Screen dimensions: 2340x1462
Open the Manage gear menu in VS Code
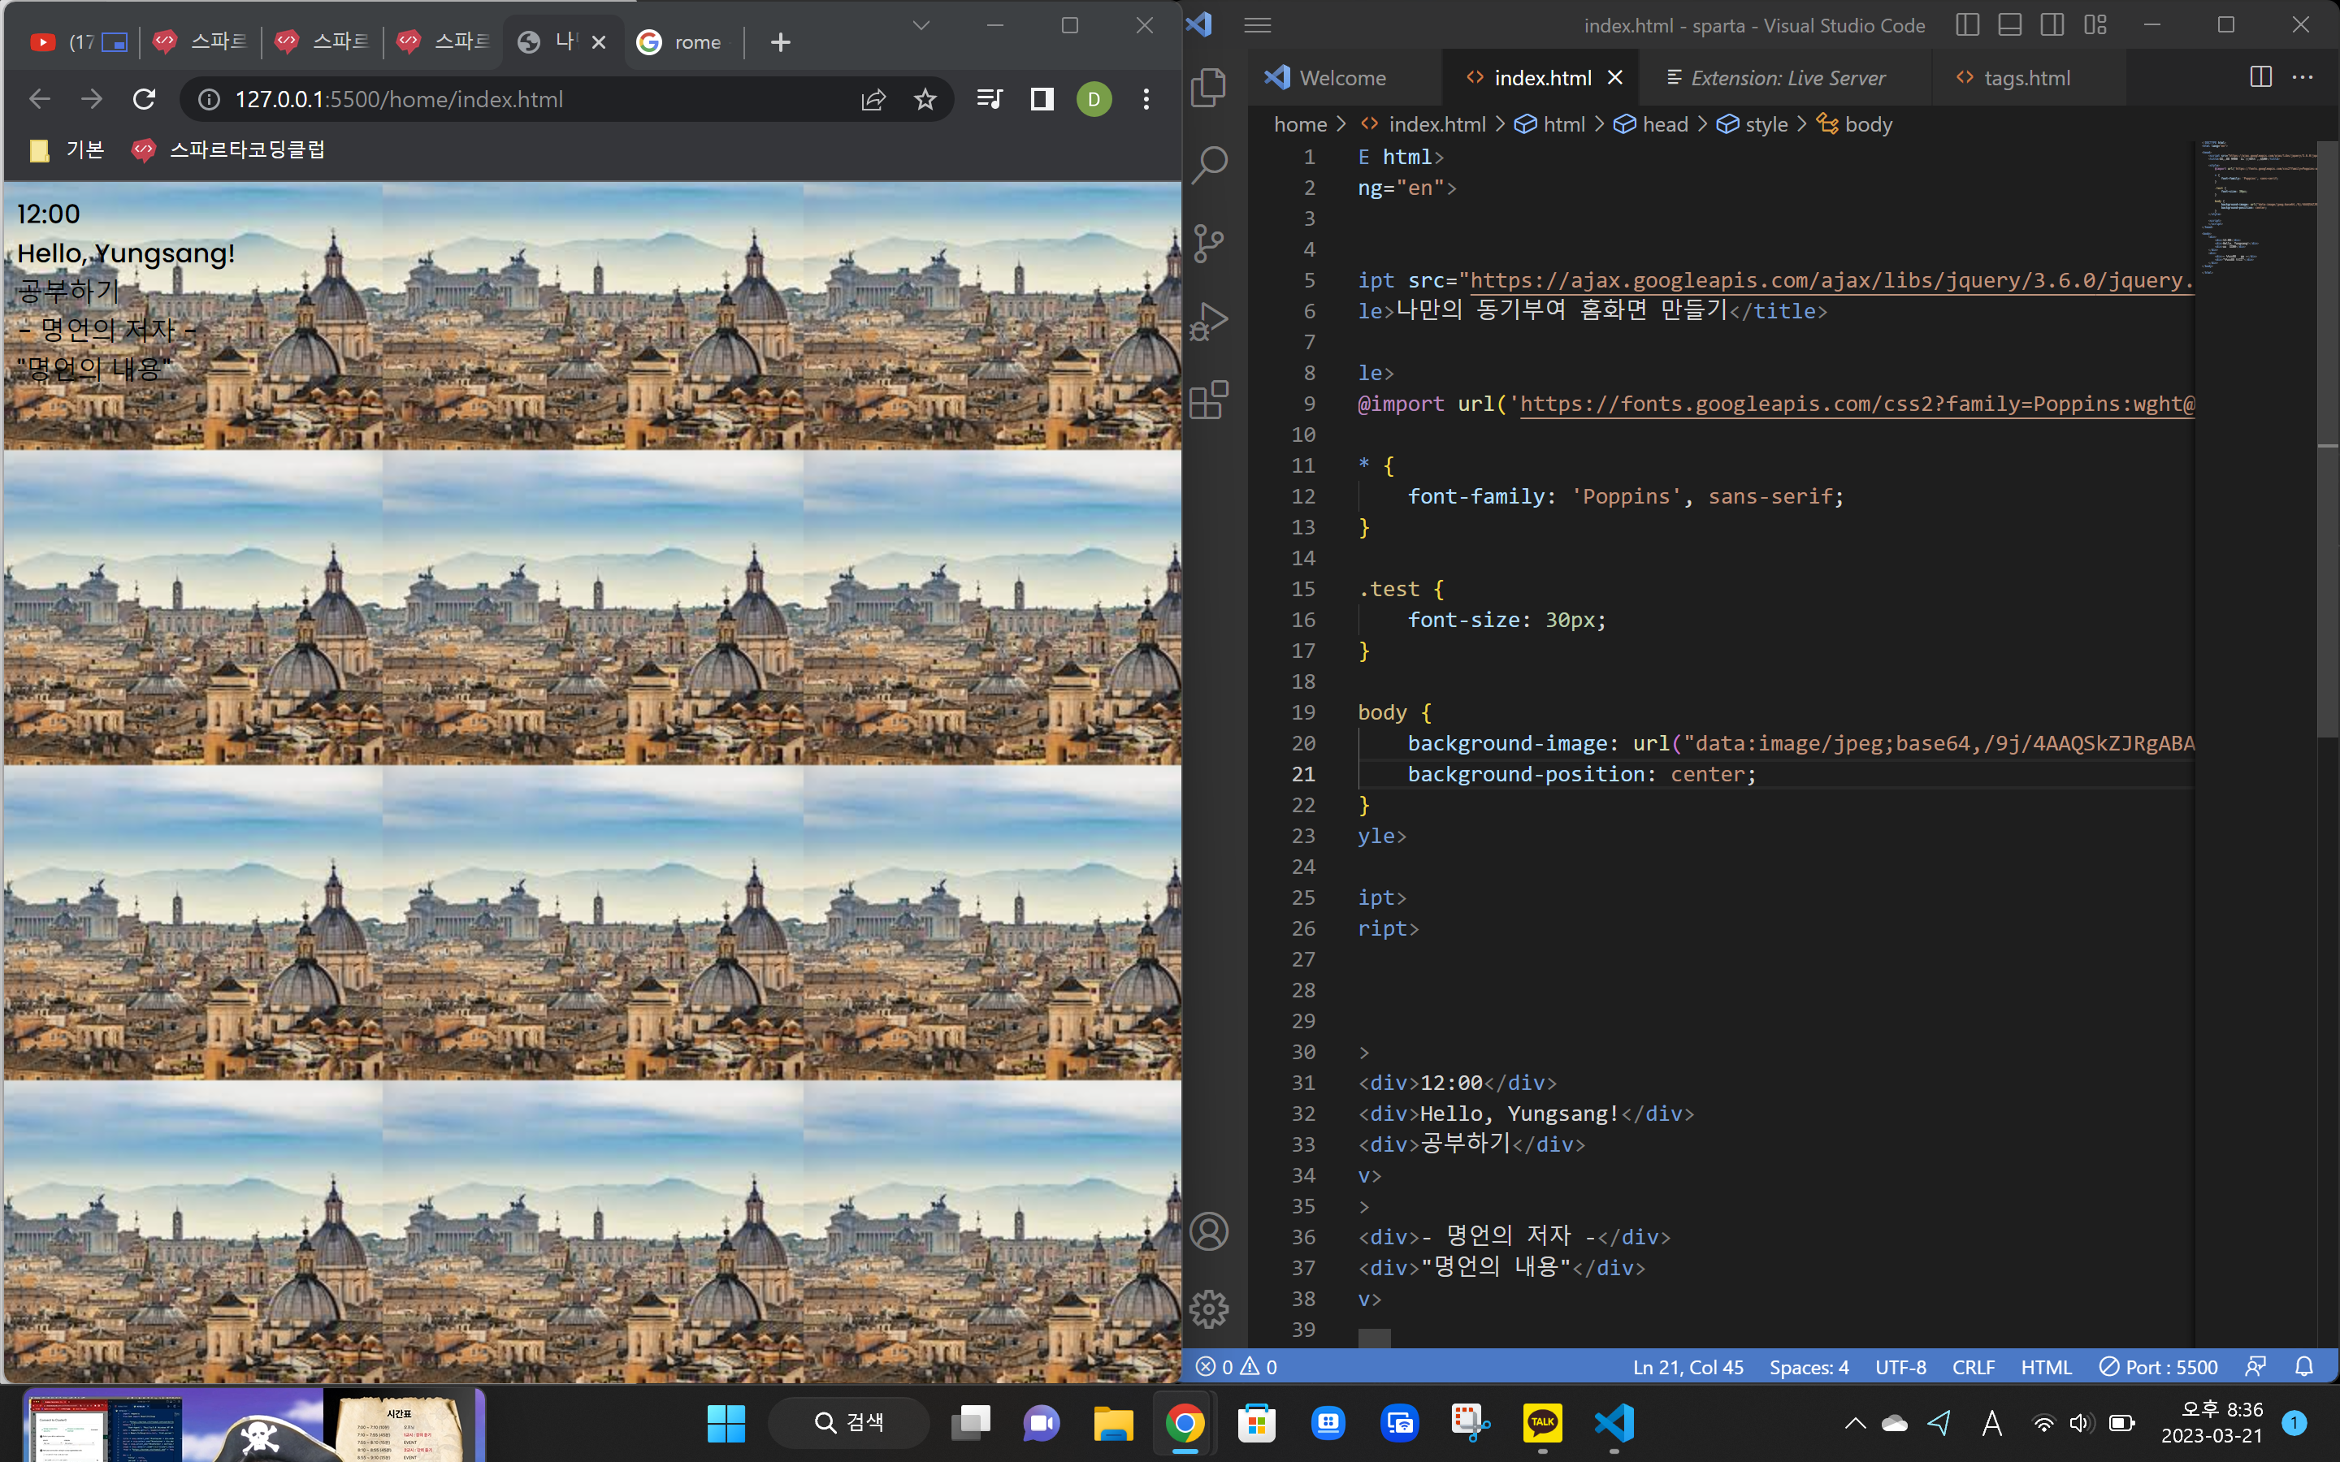tap(1209, 1309)
